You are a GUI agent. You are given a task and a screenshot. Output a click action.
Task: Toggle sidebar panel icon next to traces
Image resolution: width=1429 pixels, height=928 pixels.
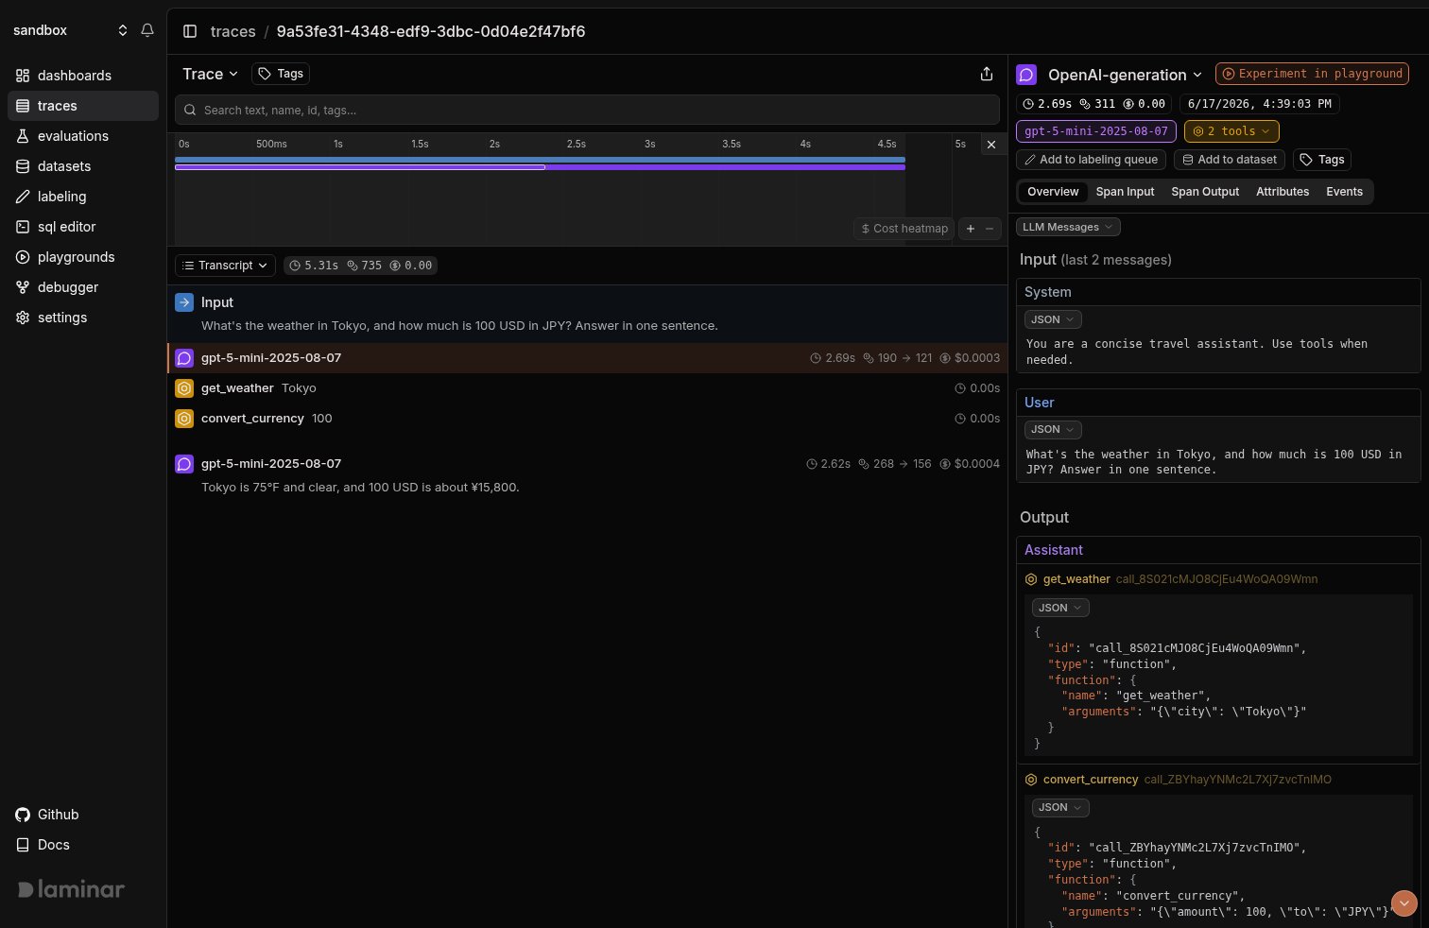click(x=190, y=31)
